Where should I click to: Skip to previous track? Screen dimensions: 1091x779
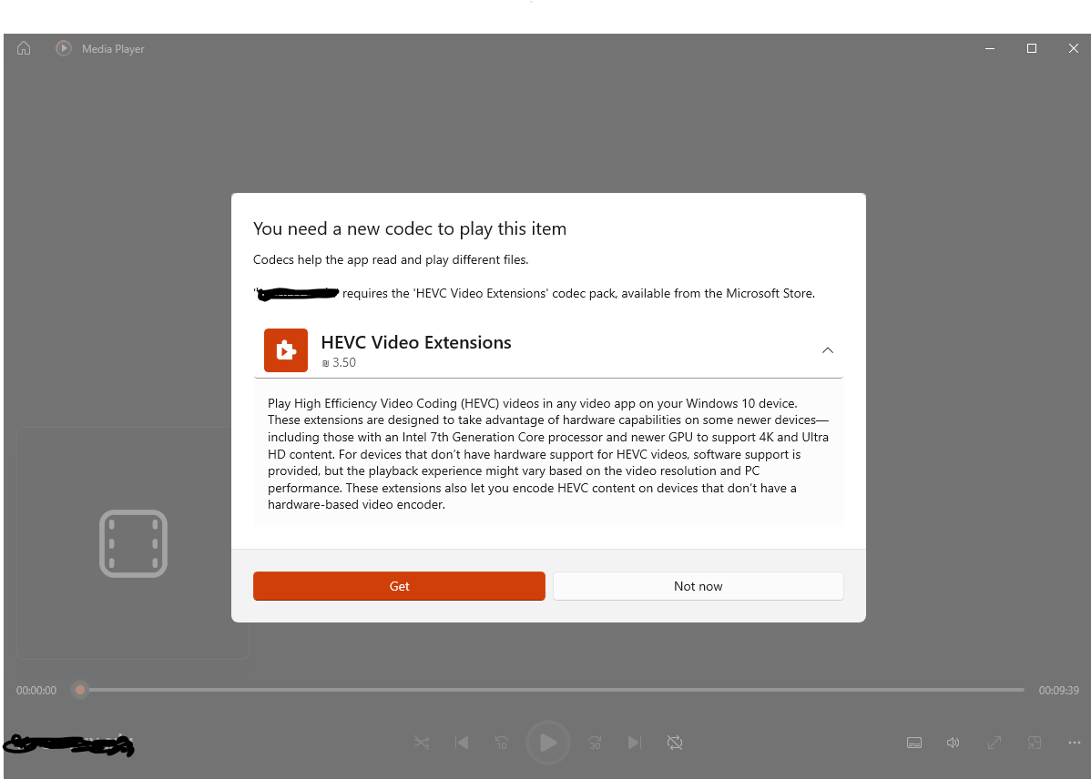point(462,743)
